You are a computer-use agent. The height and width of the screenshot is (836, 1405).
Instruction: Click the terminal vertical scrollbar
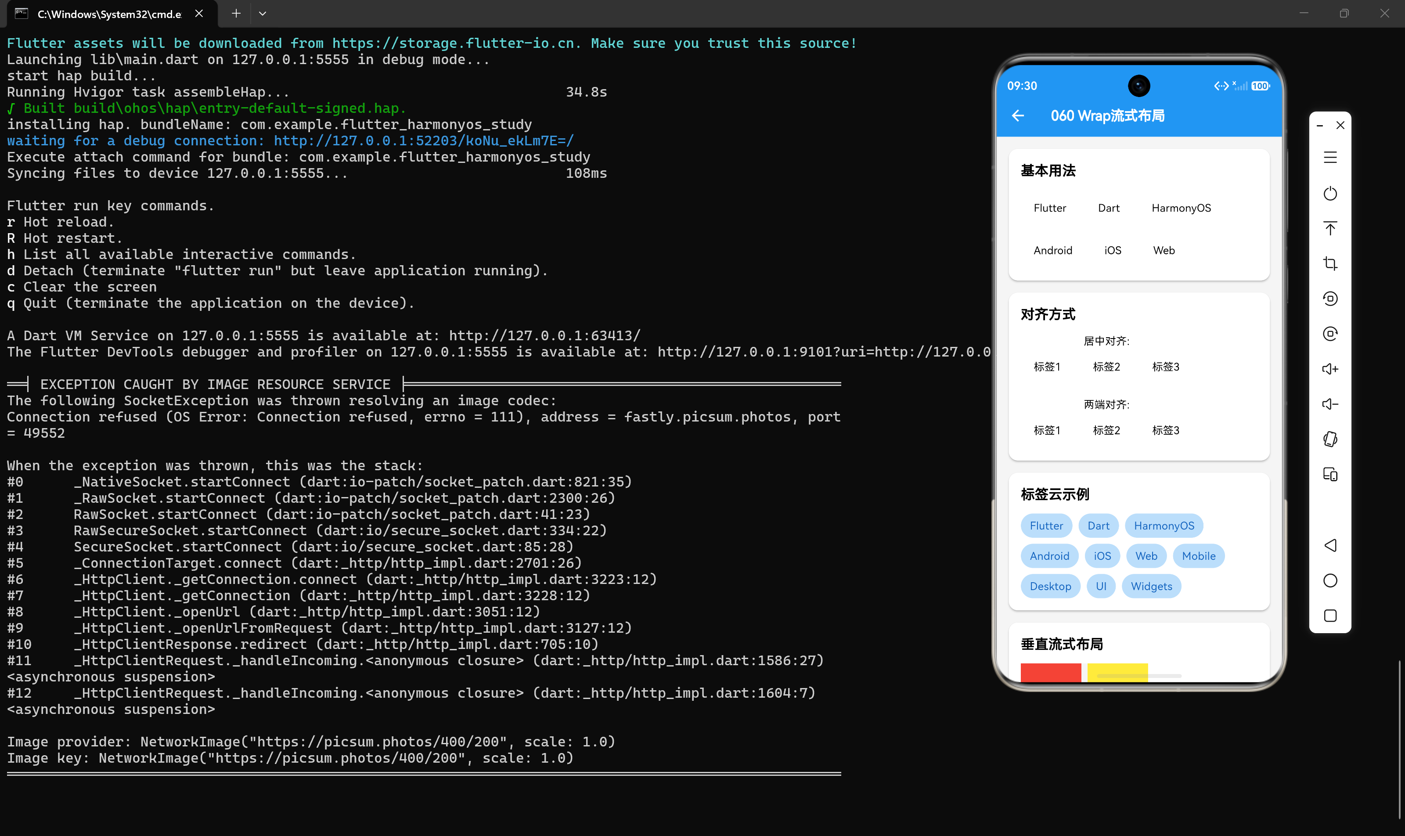click(1399, 739)
